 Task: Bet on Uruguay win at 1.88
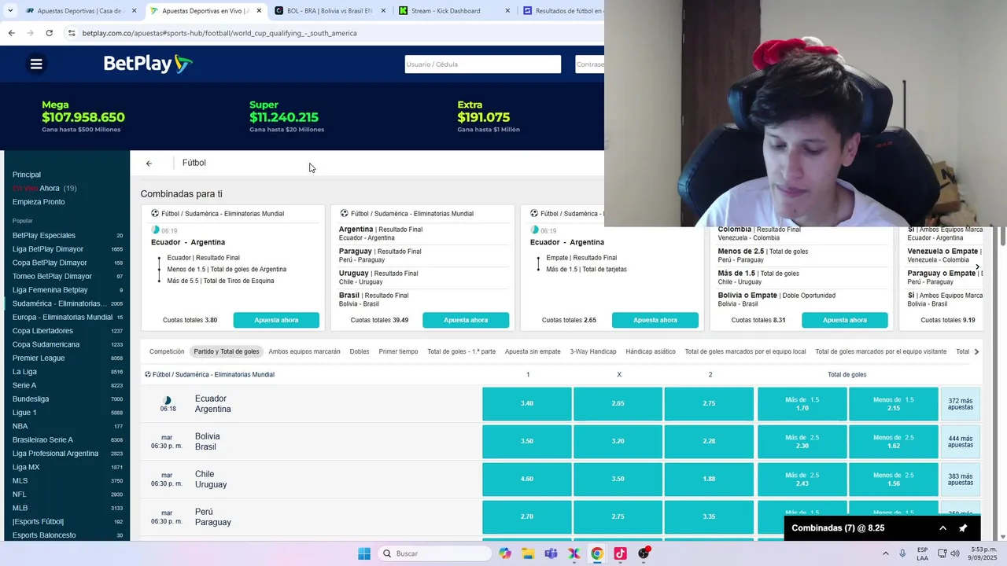point(709,479)
